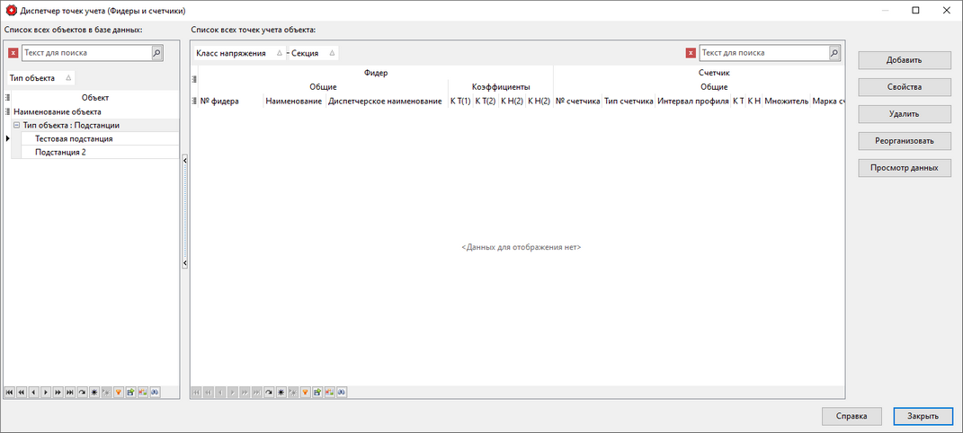
Task: Collapse left panel using lower splitter arrow
Action: pyautogui.click(x=184, y=262)
